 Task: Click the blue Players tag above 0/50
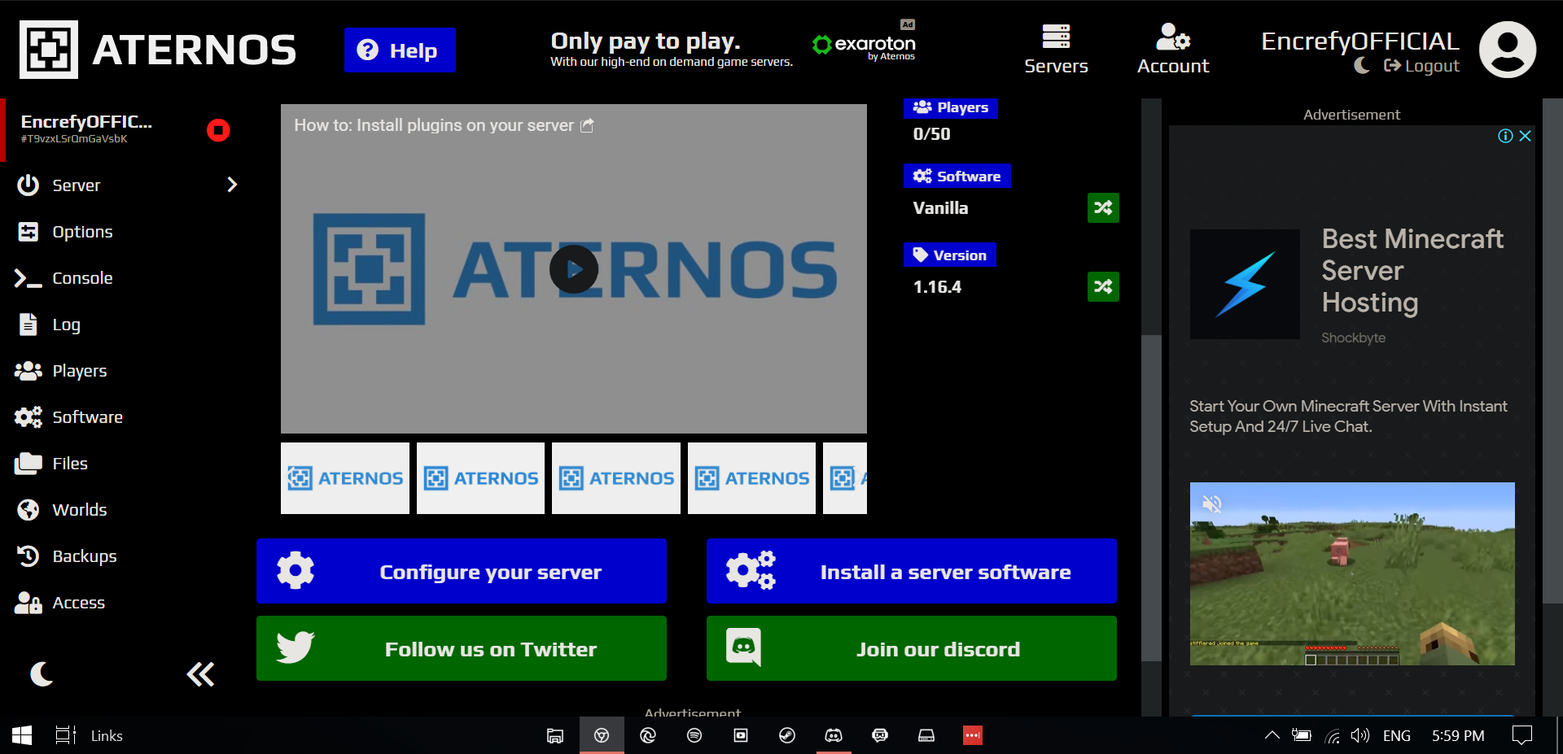950,107
